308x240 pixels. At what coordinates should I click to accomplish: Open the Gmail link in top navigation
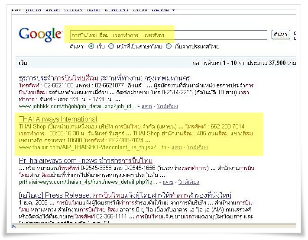pos(140,10)
